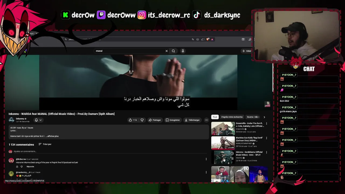Open three-dot menu for Rap Devil video

[x=267, y=138]
